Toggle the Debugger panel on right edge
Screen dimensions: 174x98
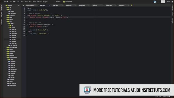tap(172, 21)
